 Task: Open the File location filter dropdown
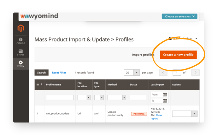pyautogui.click(x=84, y=97)
